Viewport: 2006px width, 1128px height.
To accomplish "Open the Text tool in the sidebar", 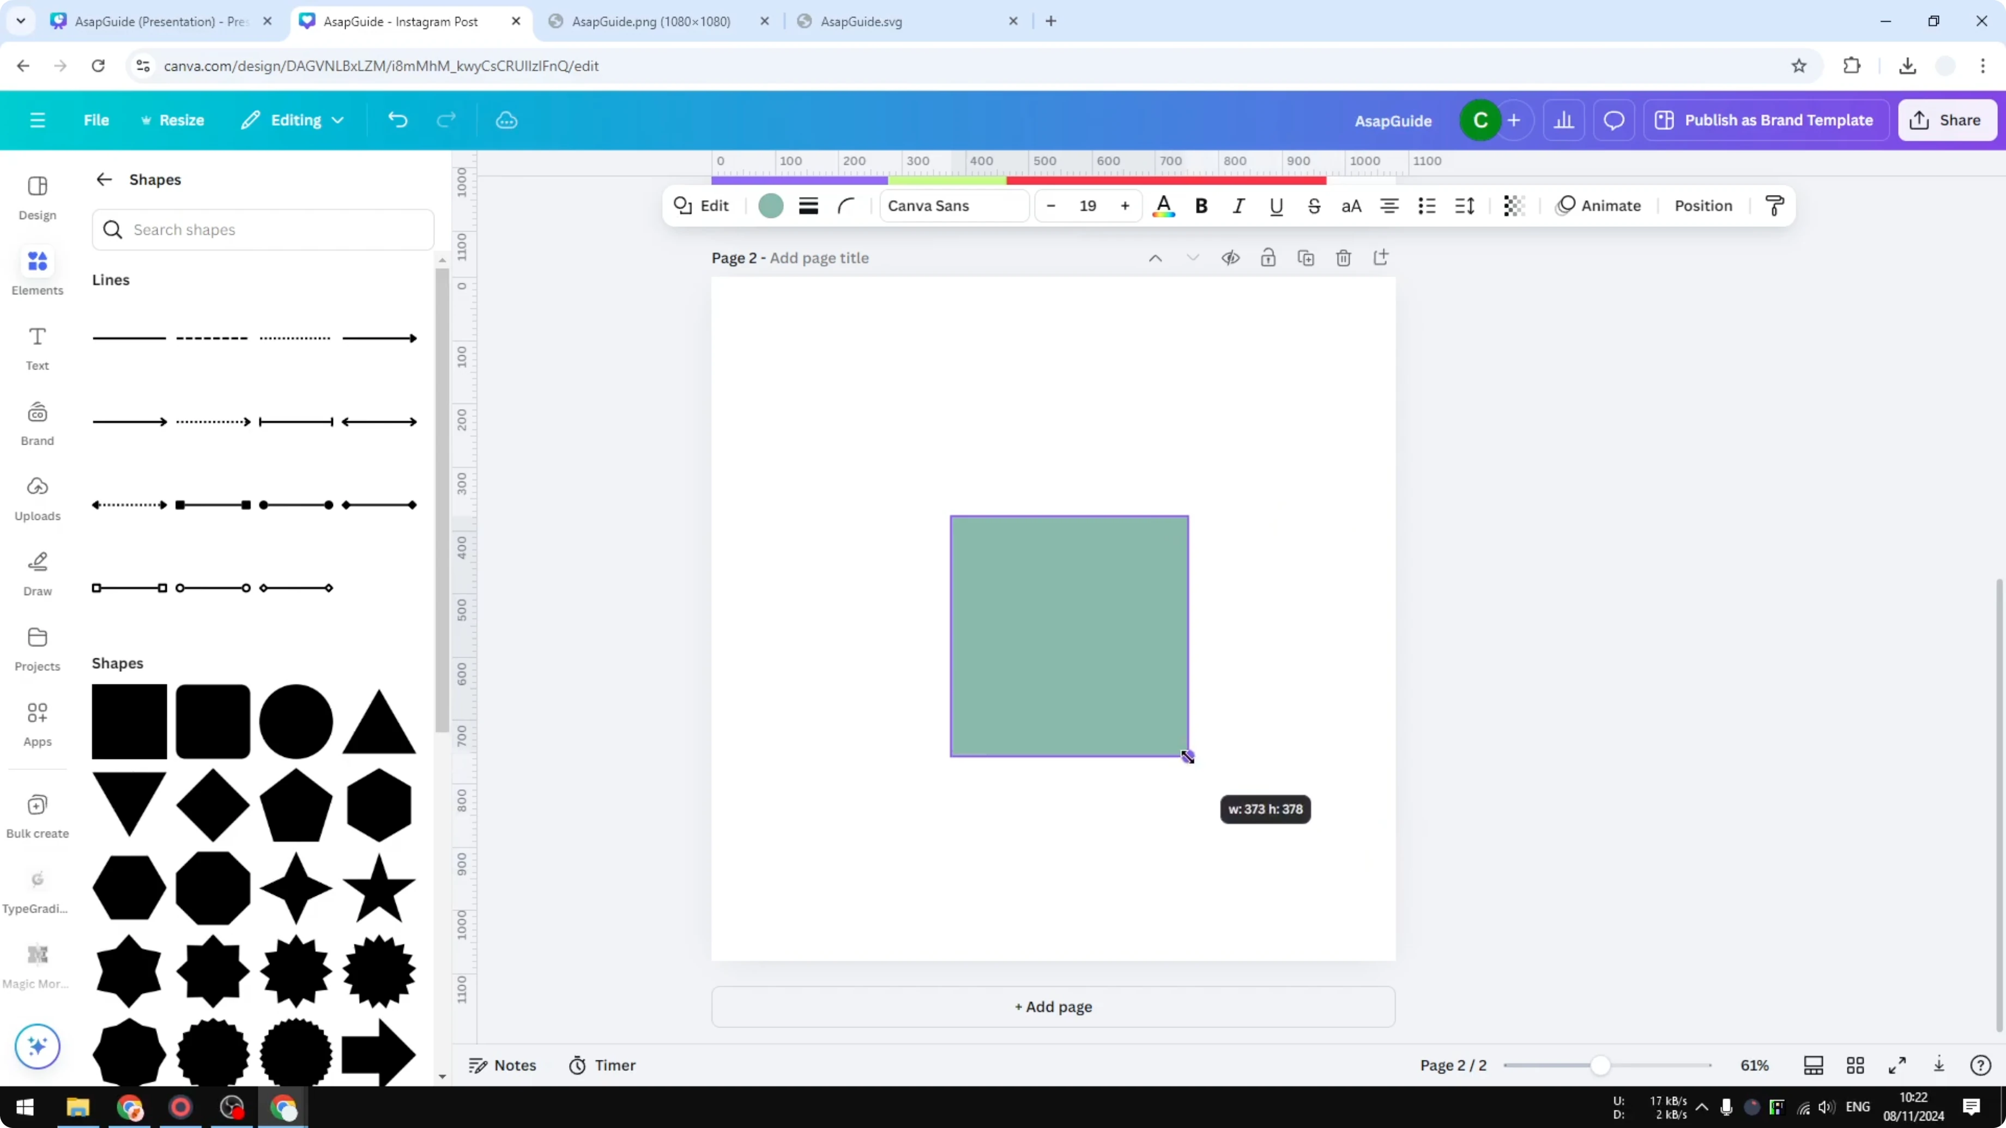I will (x=37, y=347).
